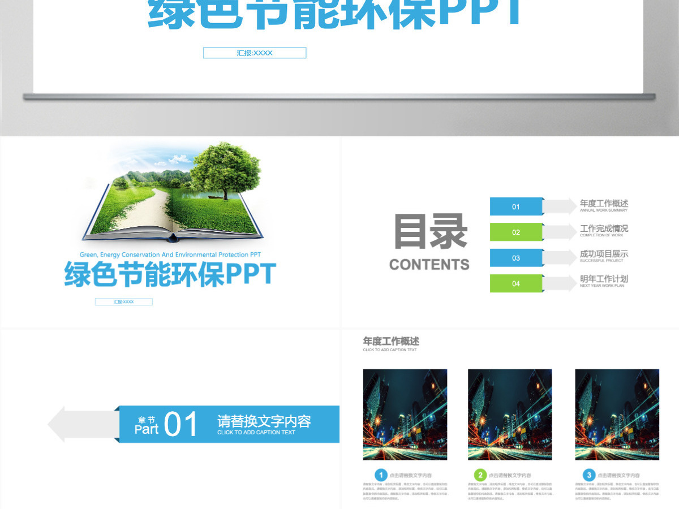
Task: Click the 汇报:XXXX box on the top banner slide
Action: click(255, 53)
